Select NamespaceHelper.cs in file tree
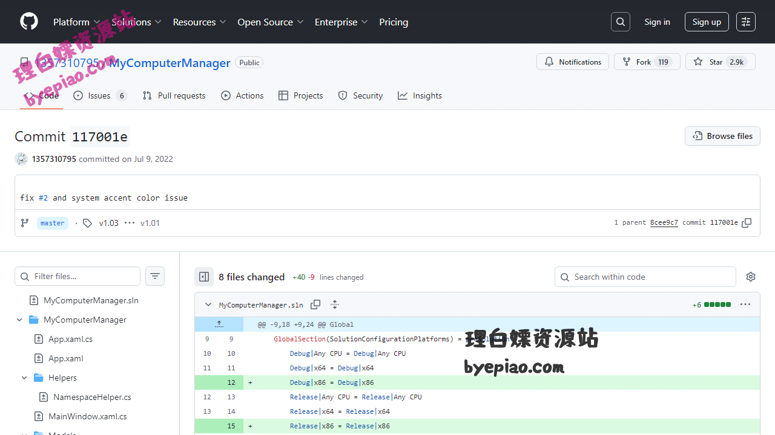775x435 pixels. (92, 397)
